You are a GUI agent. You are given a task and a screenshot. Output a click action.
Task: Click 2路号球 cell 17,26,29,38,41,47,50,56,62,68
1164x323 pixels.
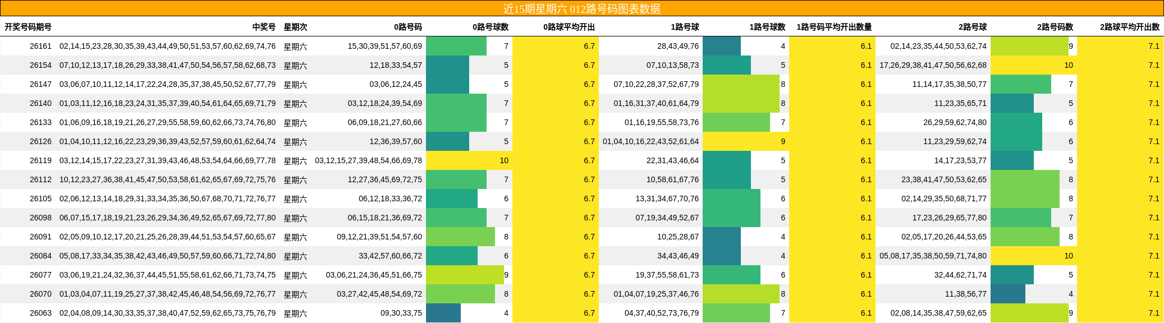point(933,65)
